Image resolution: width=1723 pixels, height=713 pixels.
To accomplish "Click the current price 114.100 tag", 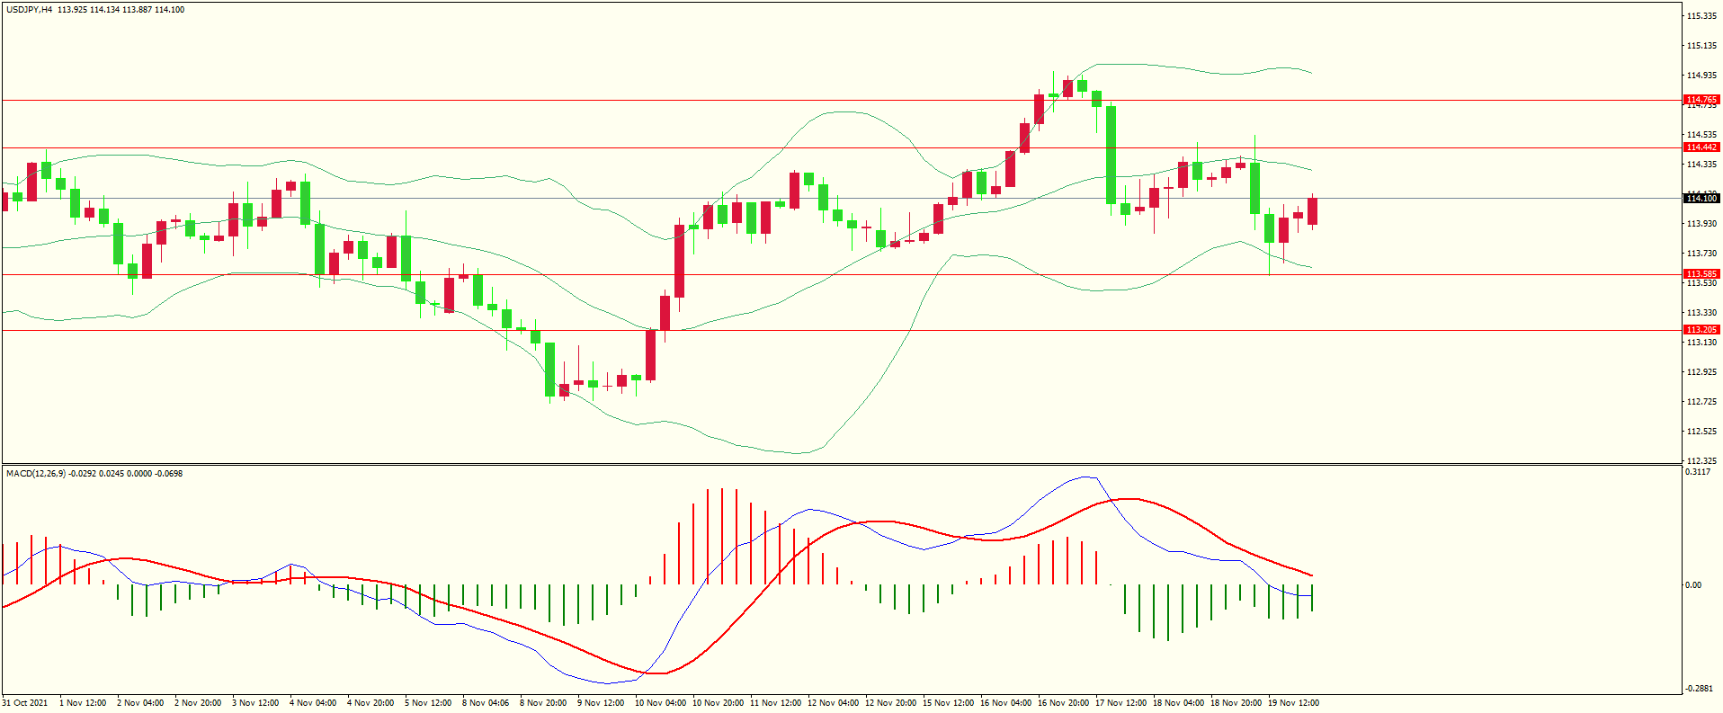I will (1701, 198).
